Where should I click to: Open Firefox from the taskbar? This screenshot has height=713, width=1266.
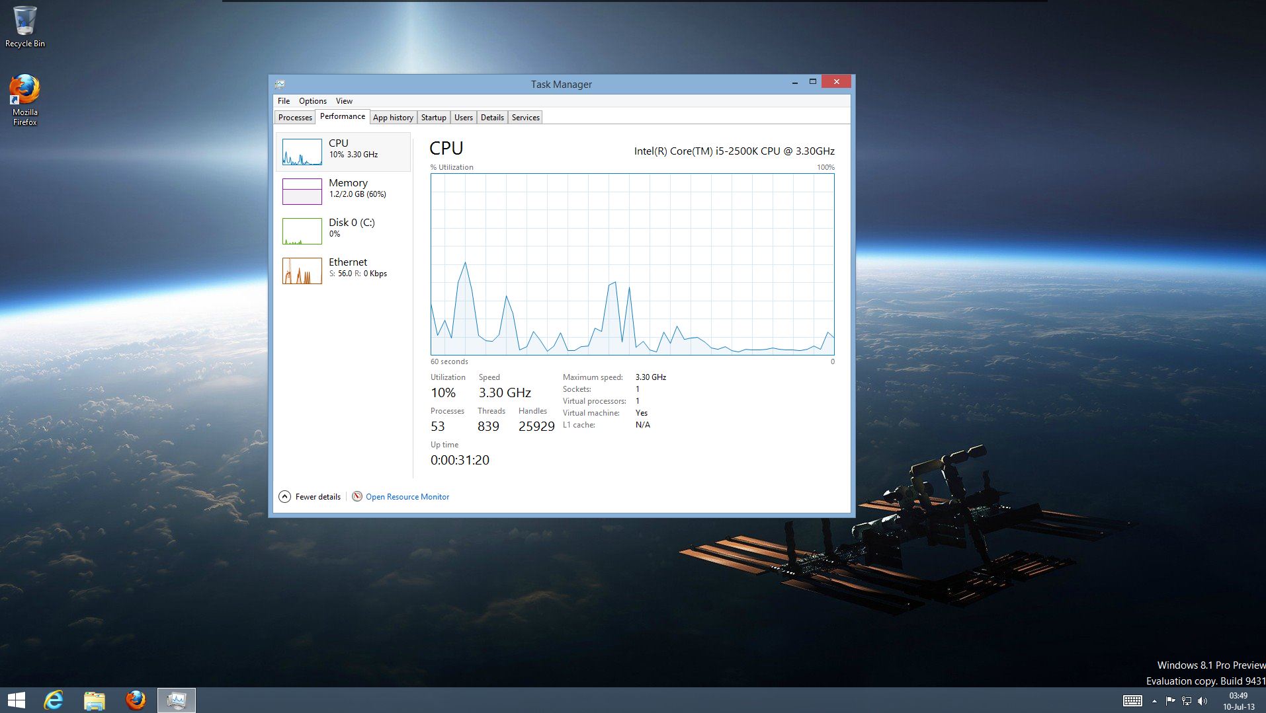pyautogui.click(x=136, y=700)
